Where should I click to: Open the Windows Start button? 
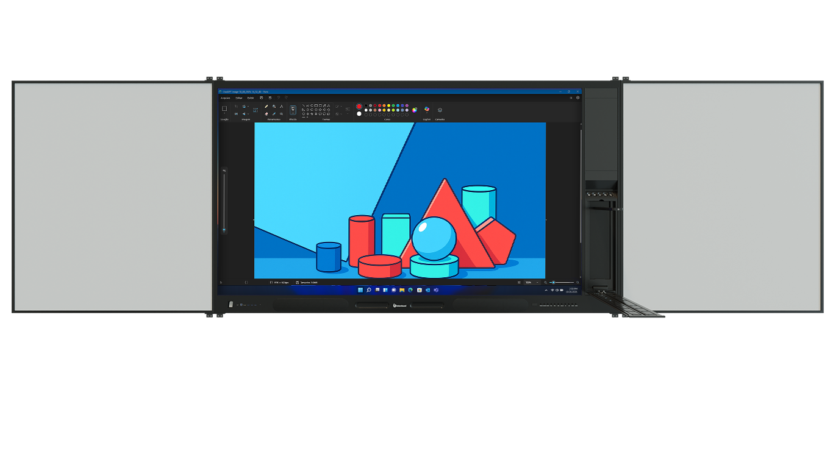[x=360, y=290]
